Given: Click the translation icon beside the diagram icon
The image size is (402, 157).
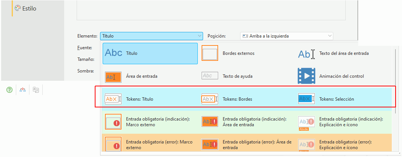Looking at the screenshot, I should pos(35,90).
